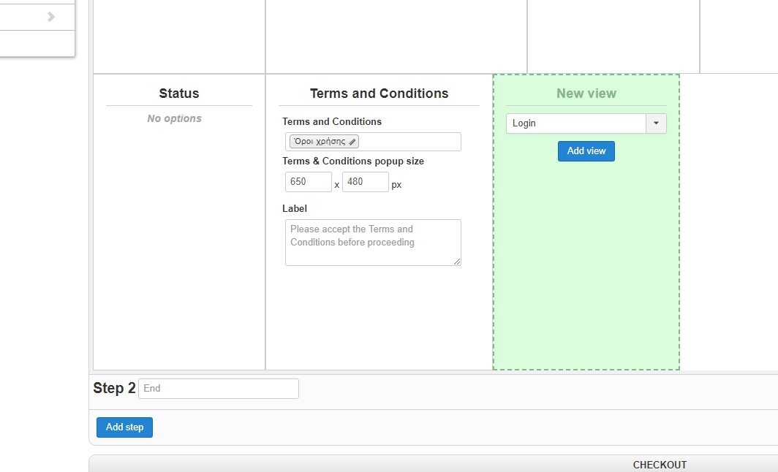Viewport: 778px width, 472px height.
Task: Open the CHECKOUT section bar
Action: point(660,465)
